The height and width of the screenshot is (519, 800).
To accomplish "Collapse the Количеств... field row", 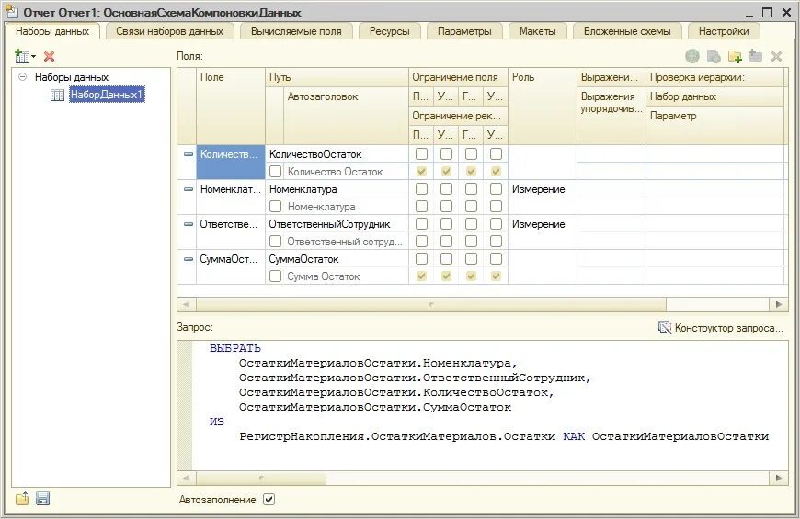I will coord(189,154).
